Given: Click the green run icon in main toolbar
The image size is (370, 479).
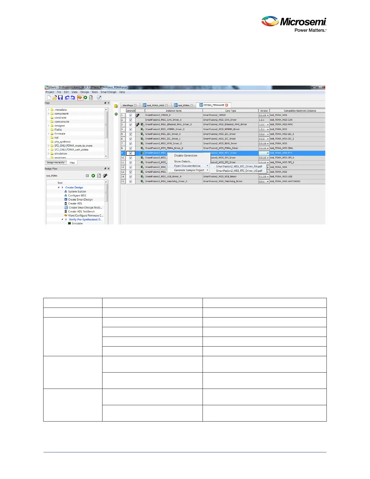Looking at the screenshot, I should (x=86, y=98).
